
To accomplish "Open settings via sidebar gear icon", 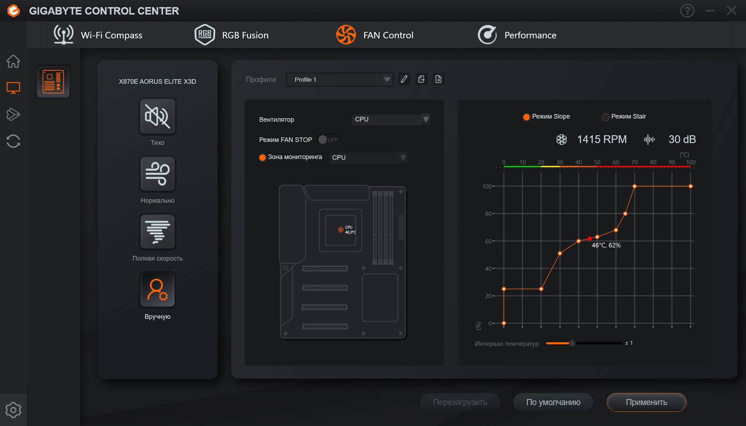I will coord(13,410).
